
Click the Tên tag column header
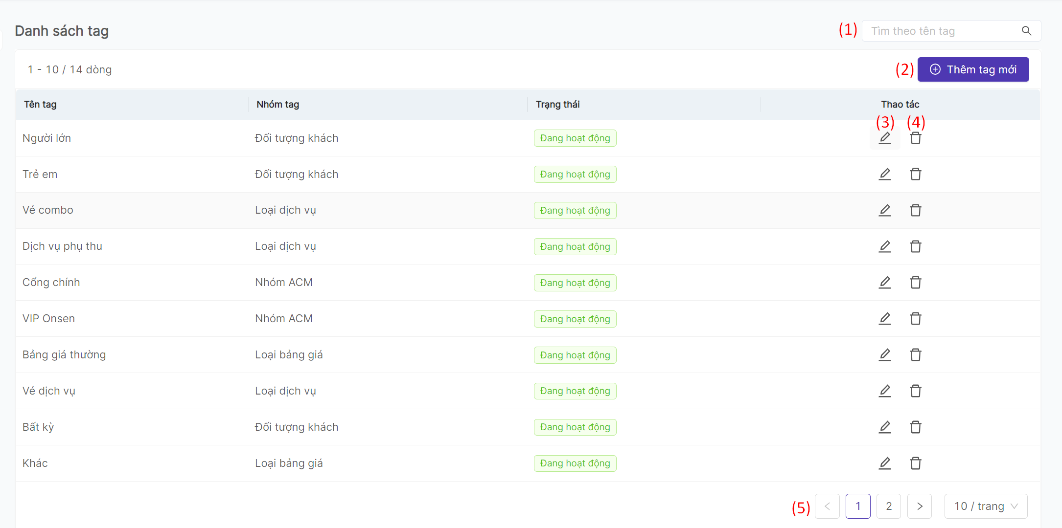pos(40,104)
